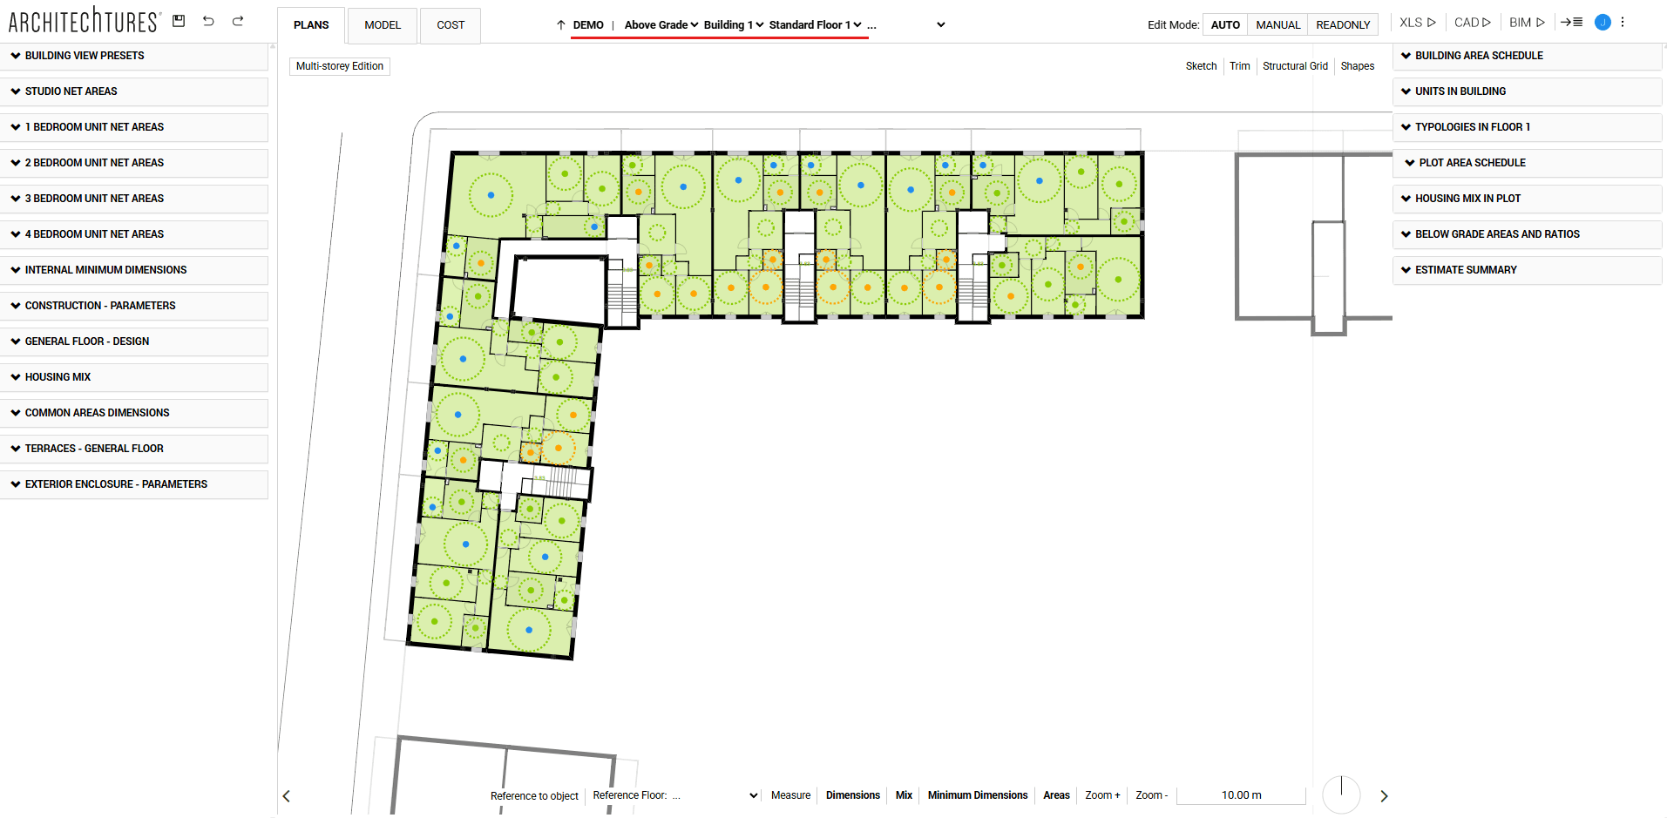Click the 10.00 m scale input field
The image size is (1667, 818).
point(1241,795)
